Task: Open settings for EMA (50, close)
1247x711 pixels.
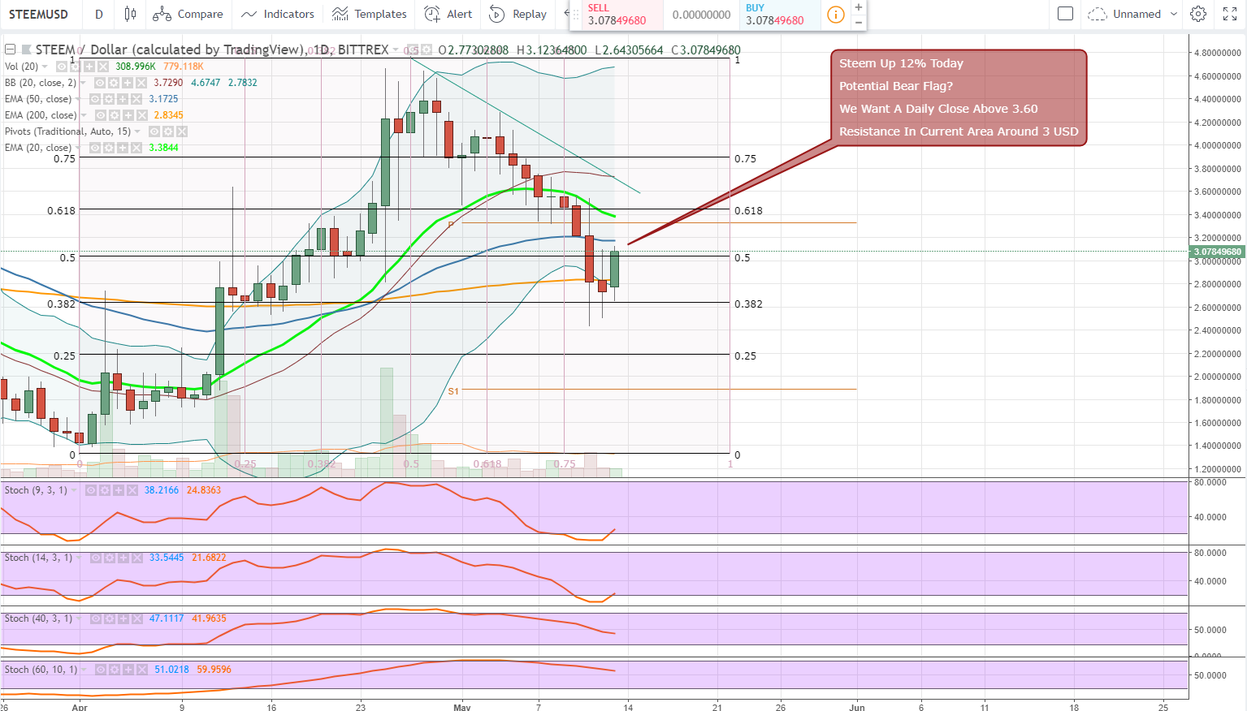Action: pos(109,99)
